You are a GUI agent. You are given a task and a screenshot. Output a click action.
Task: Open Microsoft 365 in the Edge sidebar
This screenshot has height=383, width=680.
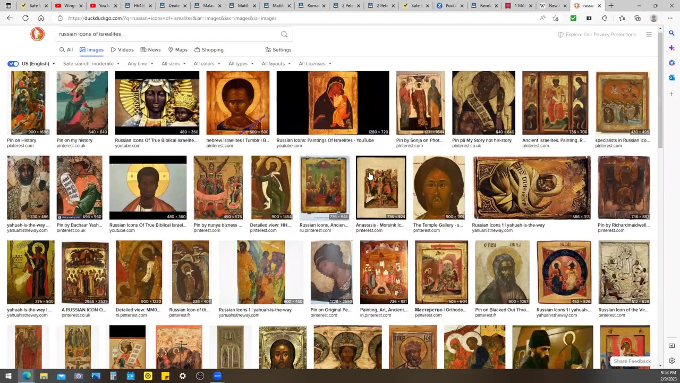pos(671,63)
